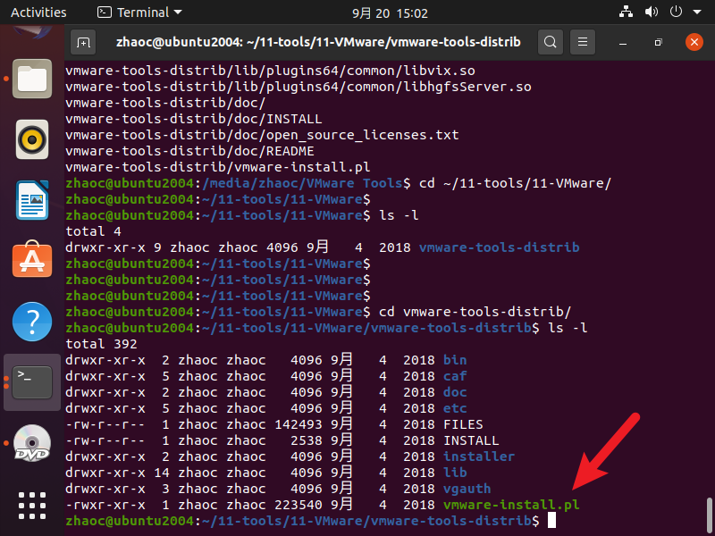This screenshot has height=536, width=715.
Task: Click the vmware-tools-distrib/doc/INSTALL line
Action: pyautogui.click(x=194, y=119)
